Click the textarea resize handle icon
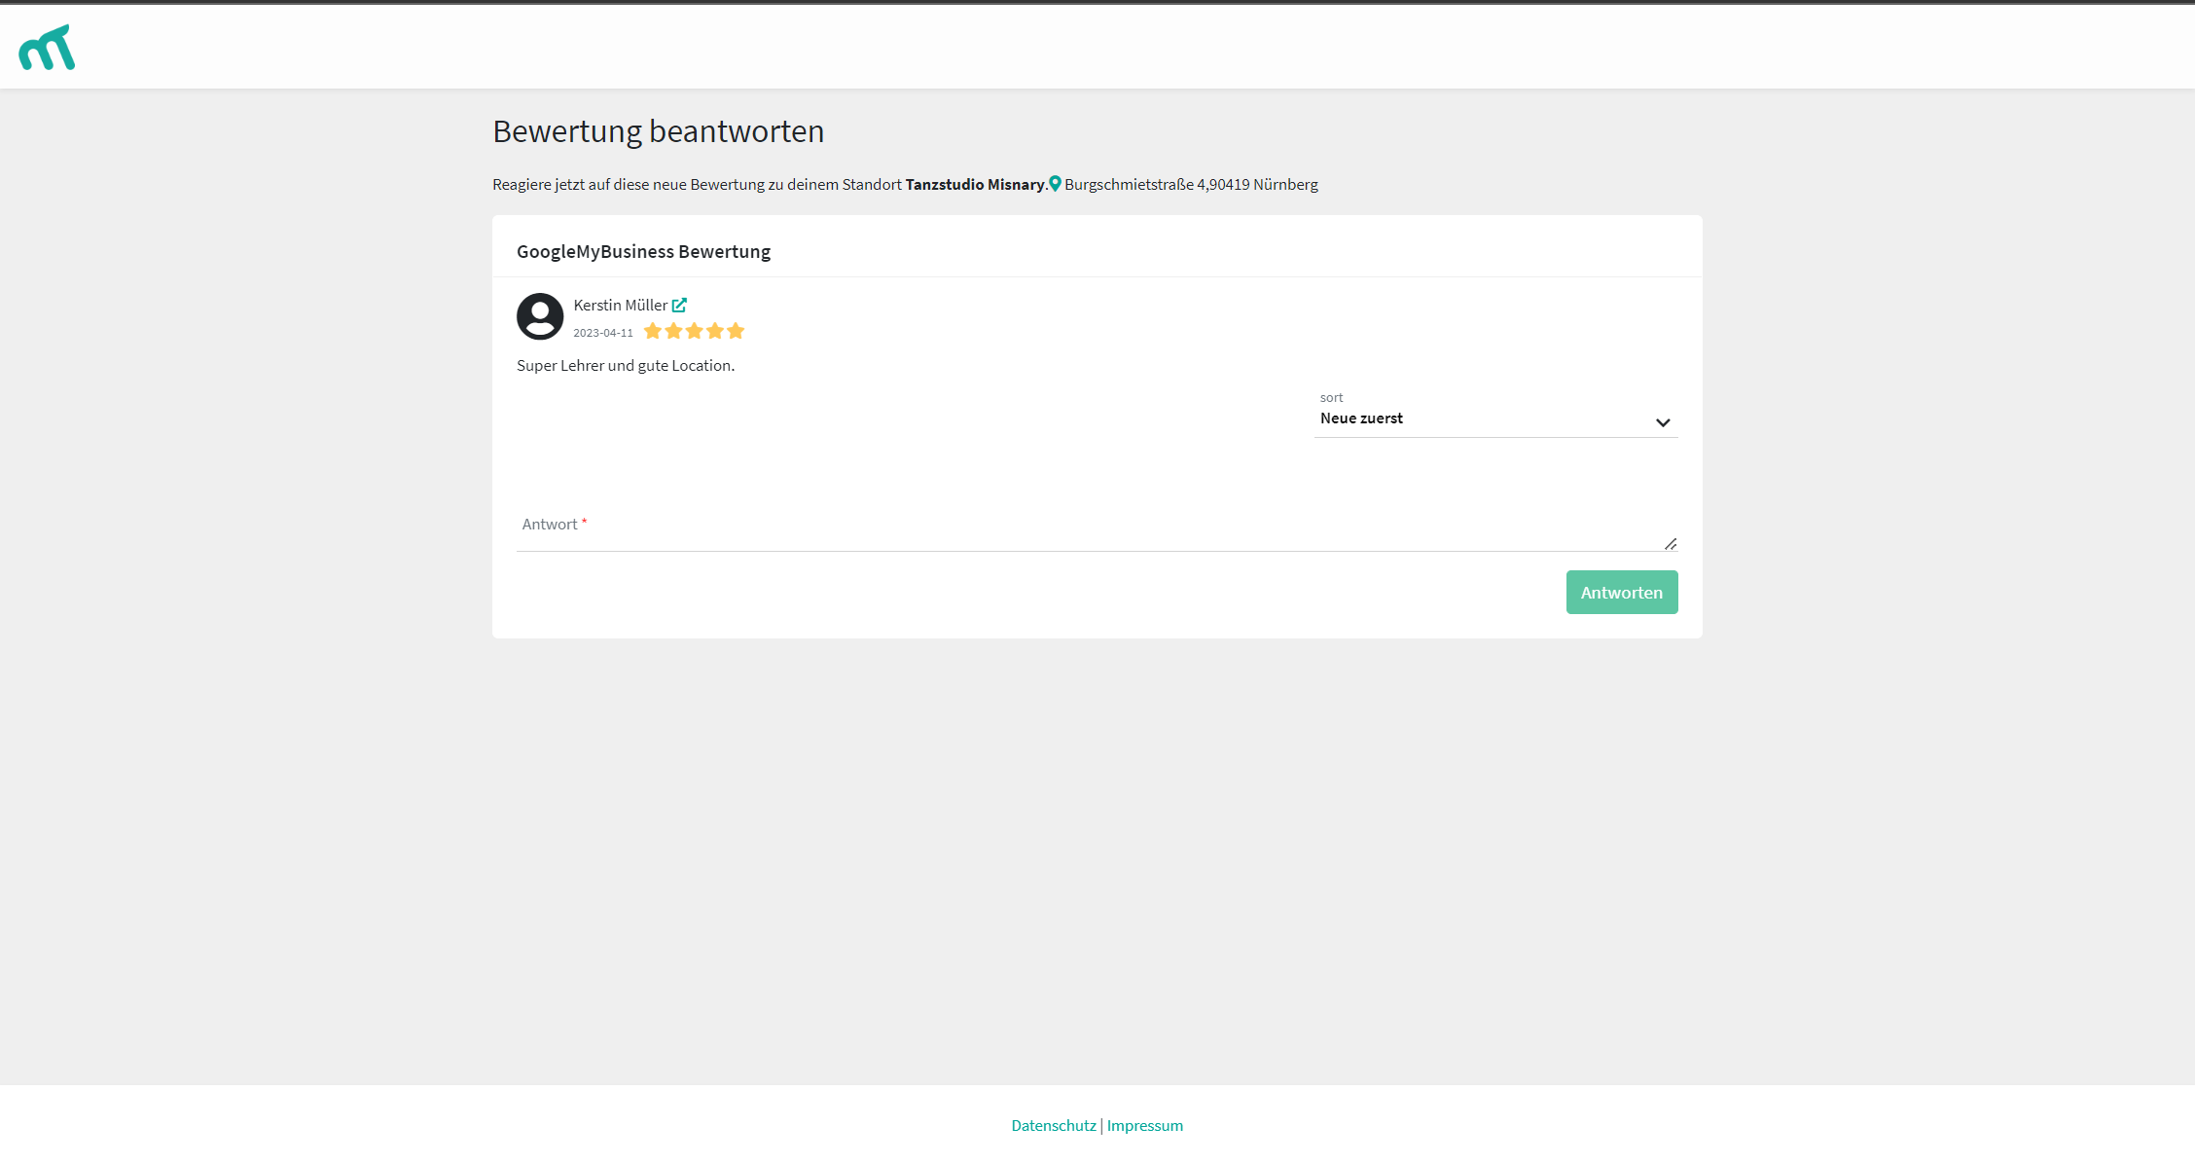Screen dimensions: 2195x1163 (1670, 544)
